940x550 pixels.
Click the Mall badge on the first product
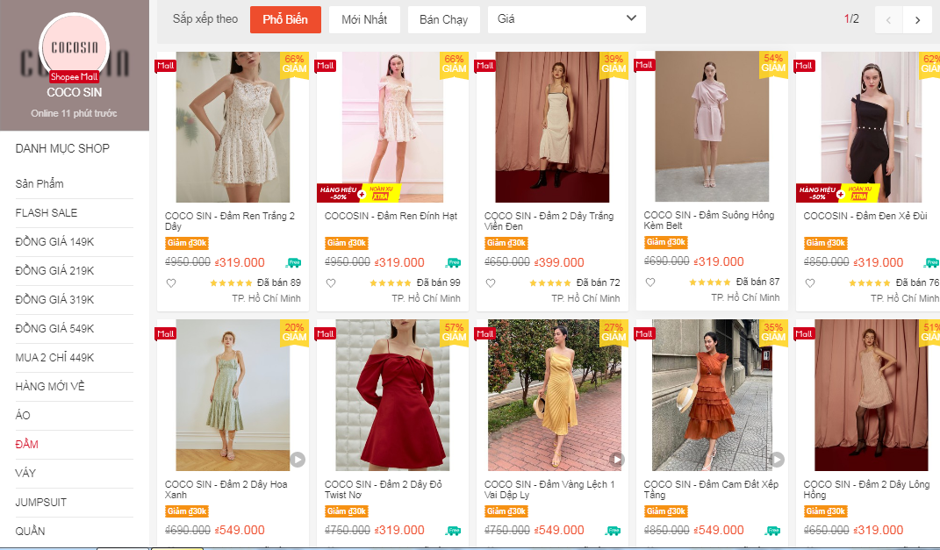pyautogui.click(x=165, y=65)
